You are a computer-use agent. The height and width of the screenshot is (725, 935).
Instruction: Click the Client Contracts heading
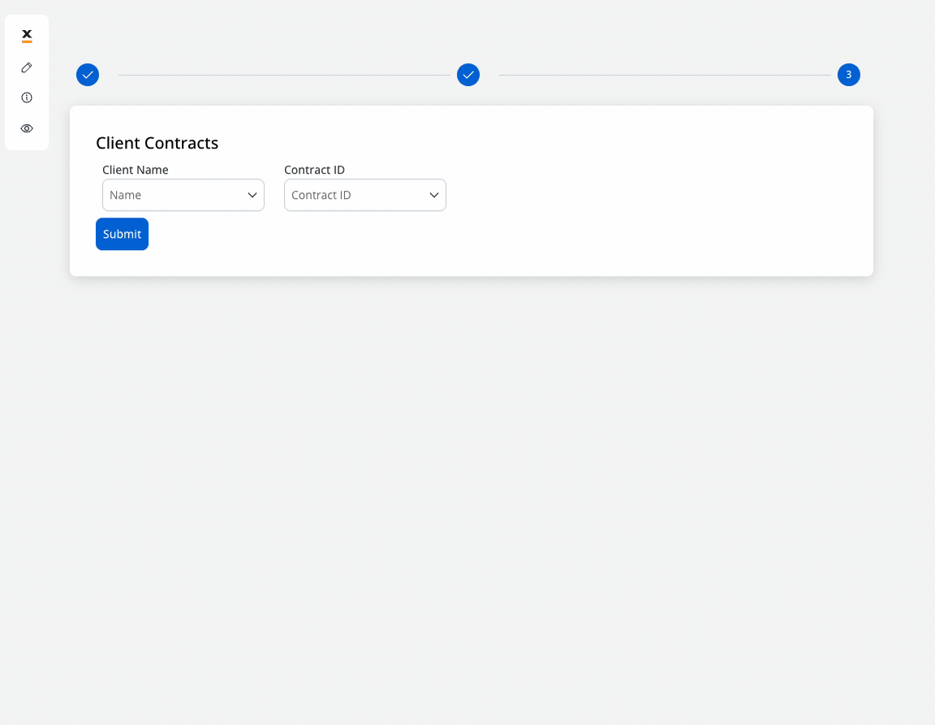tap(157, 143)
